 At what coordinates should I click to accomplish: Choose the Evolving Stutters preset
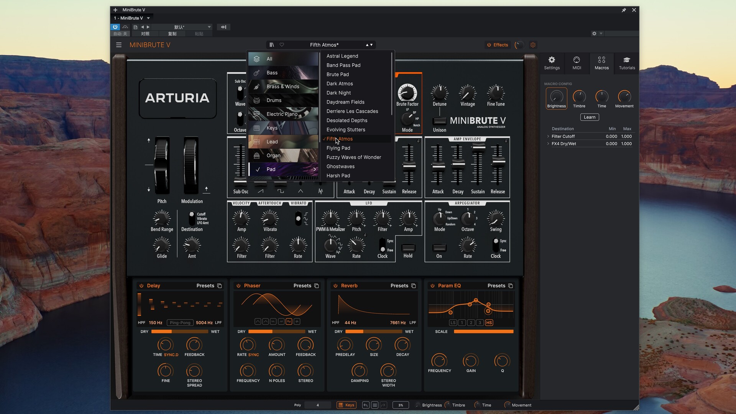346,130
